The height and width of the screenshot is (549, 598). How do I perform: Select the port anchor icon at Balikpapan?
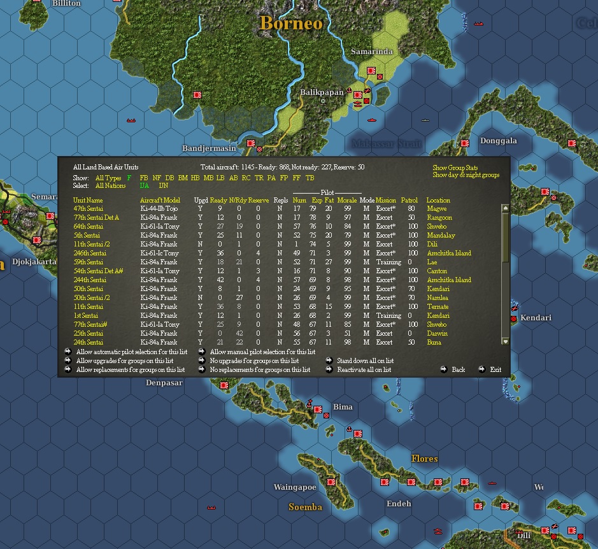point(348,90)
